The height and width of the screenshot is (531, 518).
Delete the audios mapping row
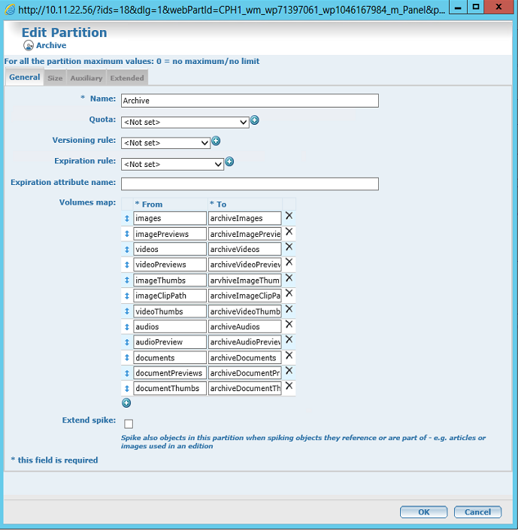pos(289,324)
